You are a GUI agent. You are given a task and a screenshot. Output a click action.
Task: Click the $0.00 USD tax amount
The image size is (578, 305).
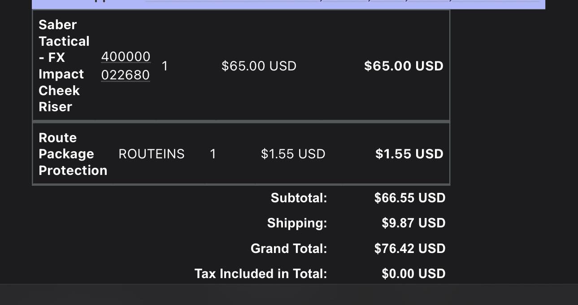point(413,274)
